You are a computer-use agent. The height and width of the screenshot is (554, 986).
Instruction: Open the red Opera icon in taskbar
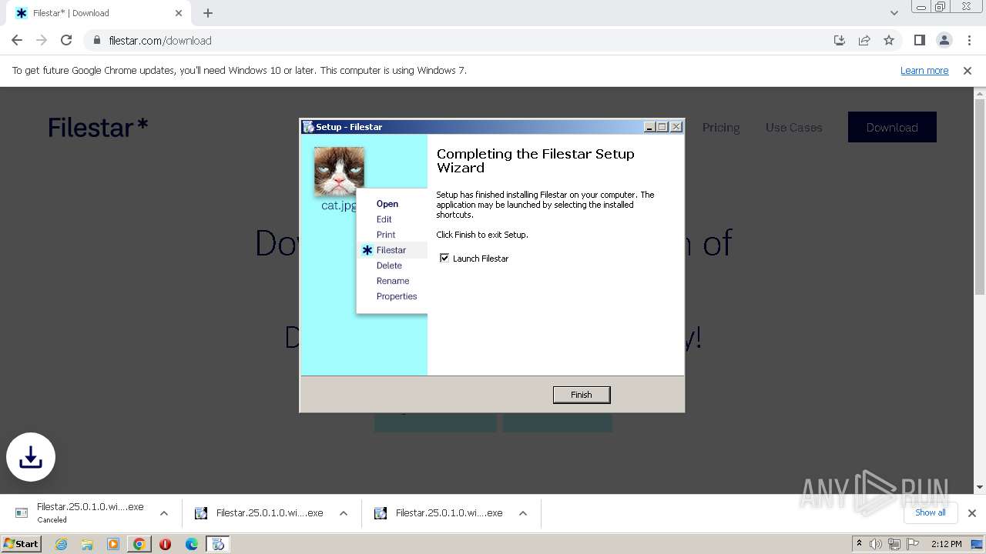pos(165,544)
